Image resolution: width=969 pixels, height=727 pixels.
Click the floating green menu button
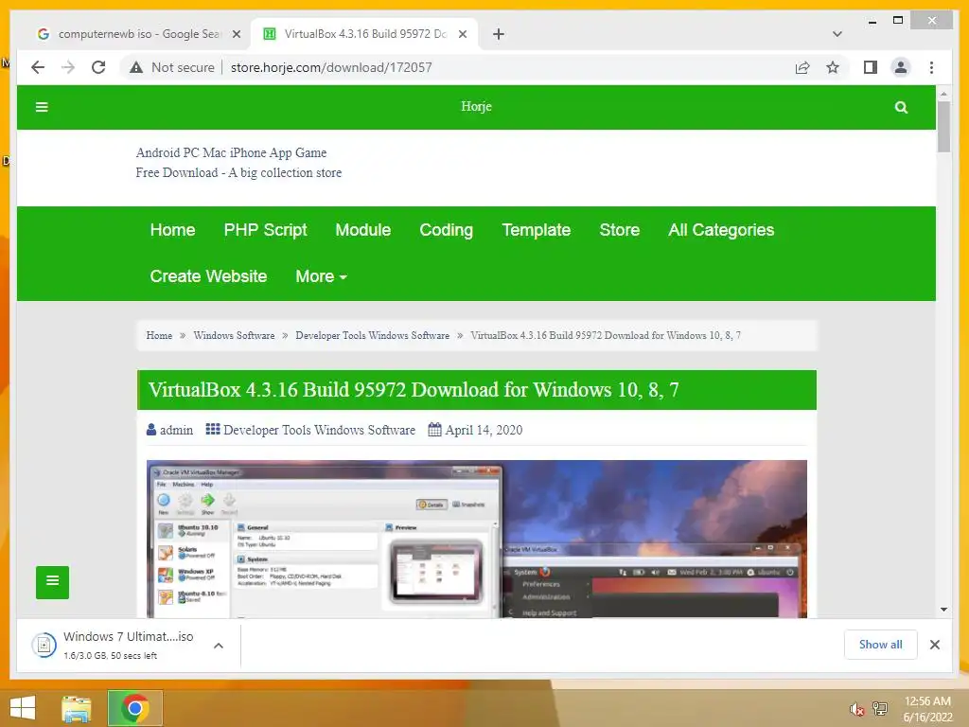coord(53,582)
